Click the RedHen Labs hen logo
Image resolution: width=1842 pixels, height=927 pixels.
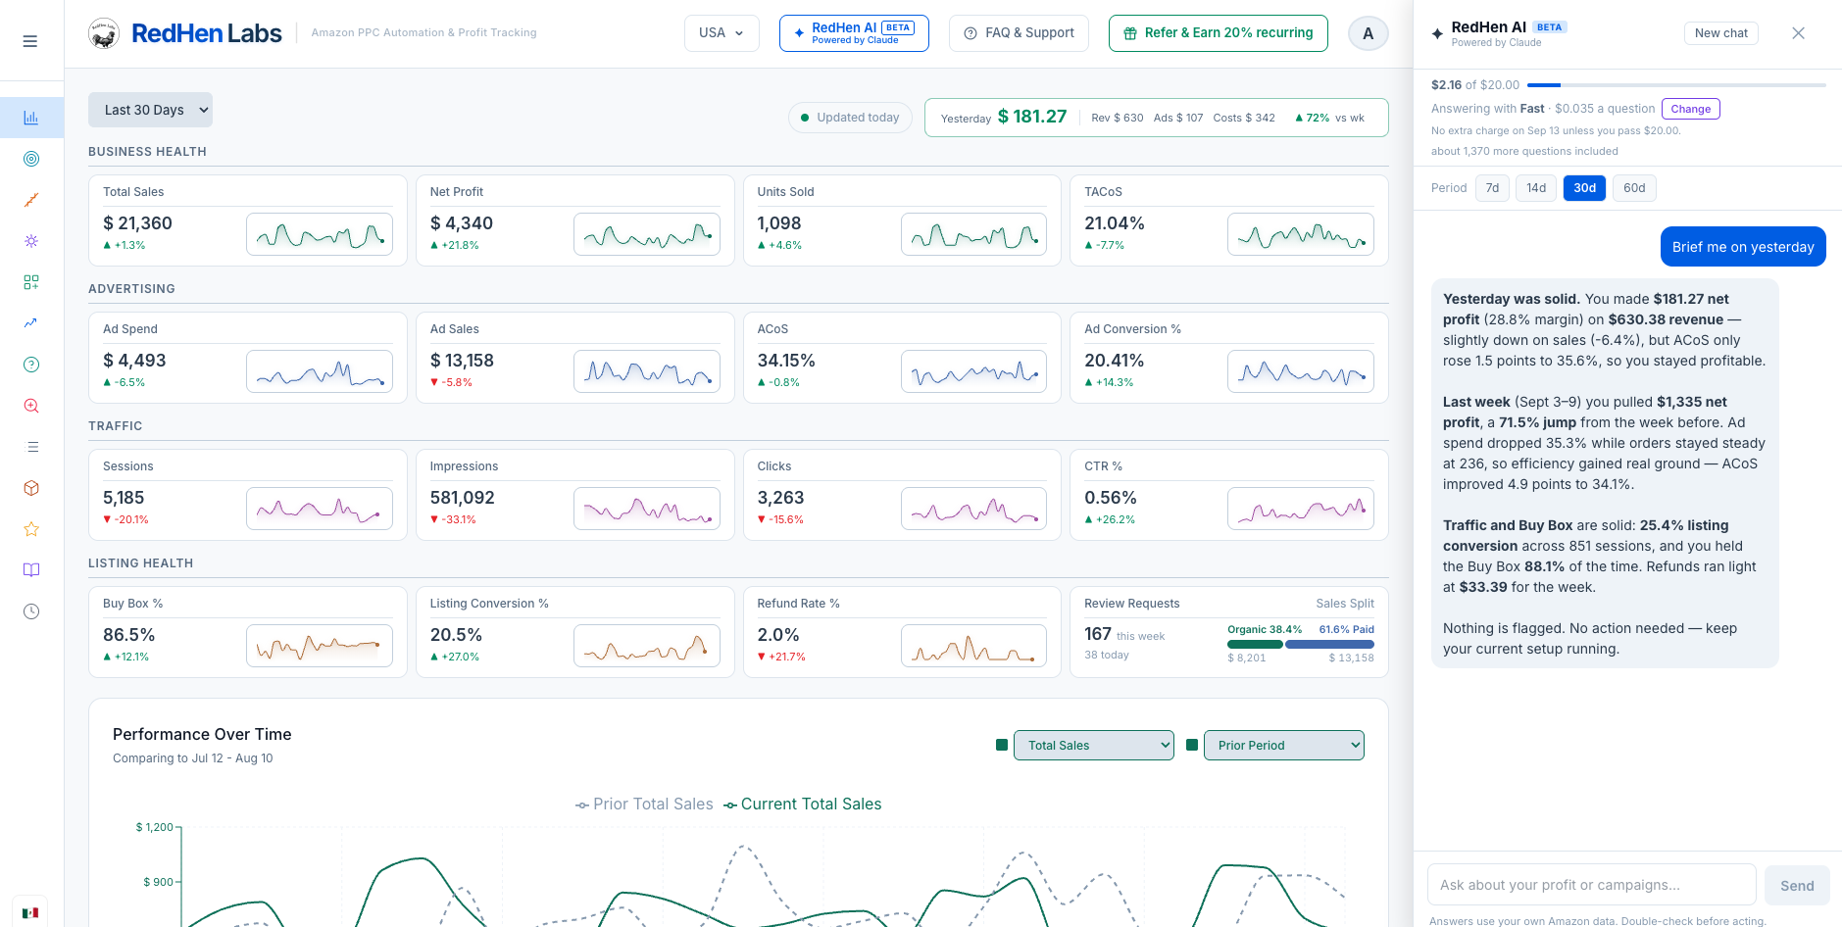104,33
